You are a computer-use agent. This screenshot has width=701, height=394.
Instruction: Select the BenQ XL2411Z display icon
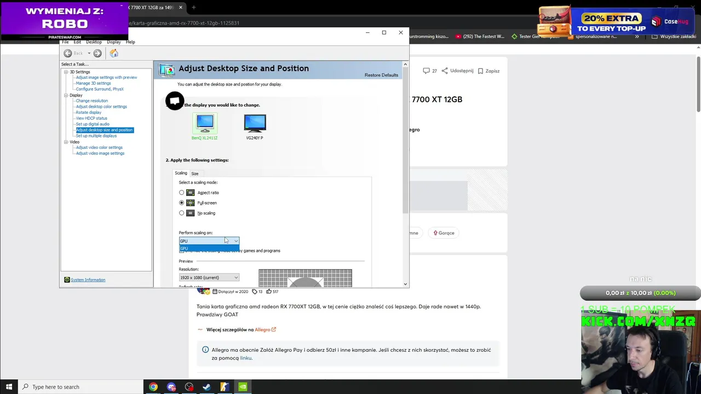[205, 124]
